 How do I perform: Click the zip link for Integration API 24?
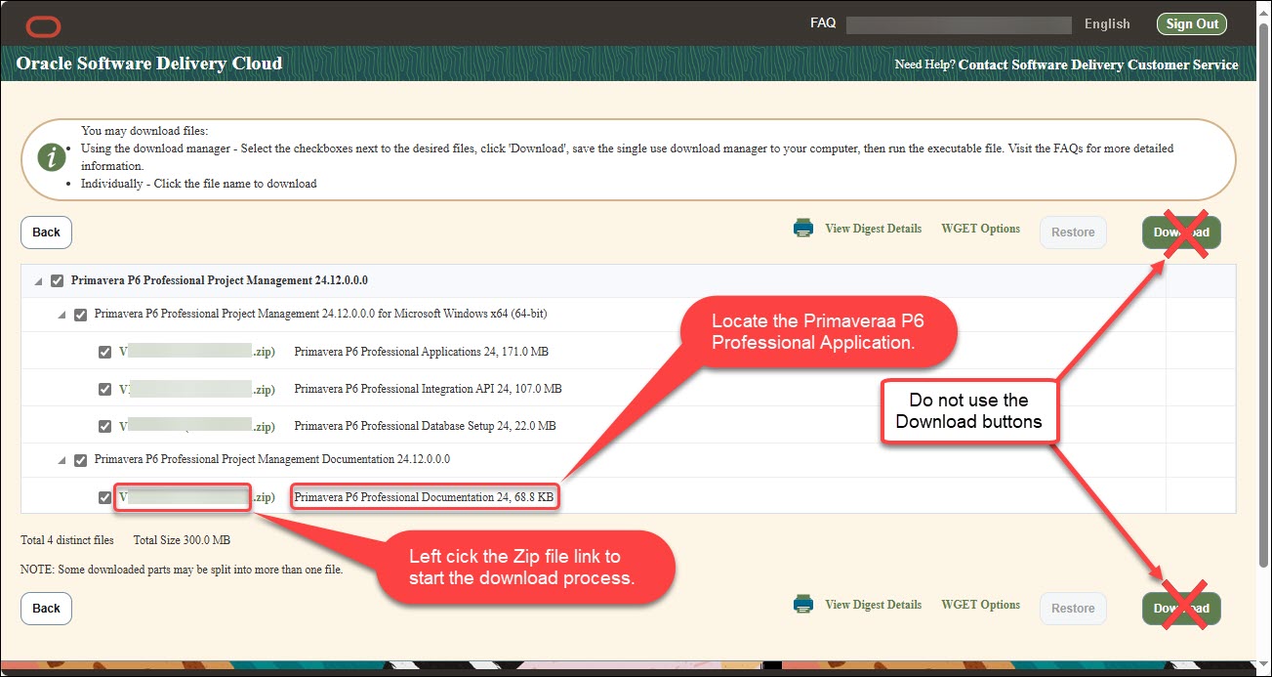[x=196, y=389]
